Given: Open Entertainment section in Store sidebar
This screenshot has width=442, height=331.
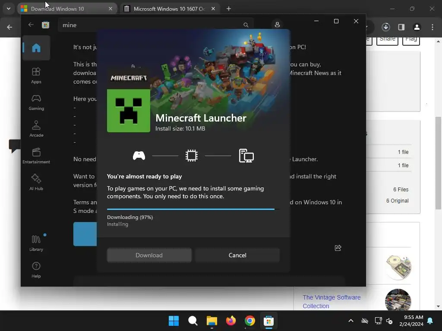Looking at the screenshot, I should click(x=36, y=156).
